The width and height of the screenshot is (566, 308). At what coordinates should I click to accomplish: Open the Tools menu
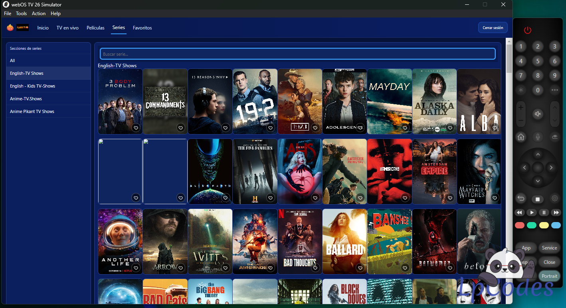point(21,14)
